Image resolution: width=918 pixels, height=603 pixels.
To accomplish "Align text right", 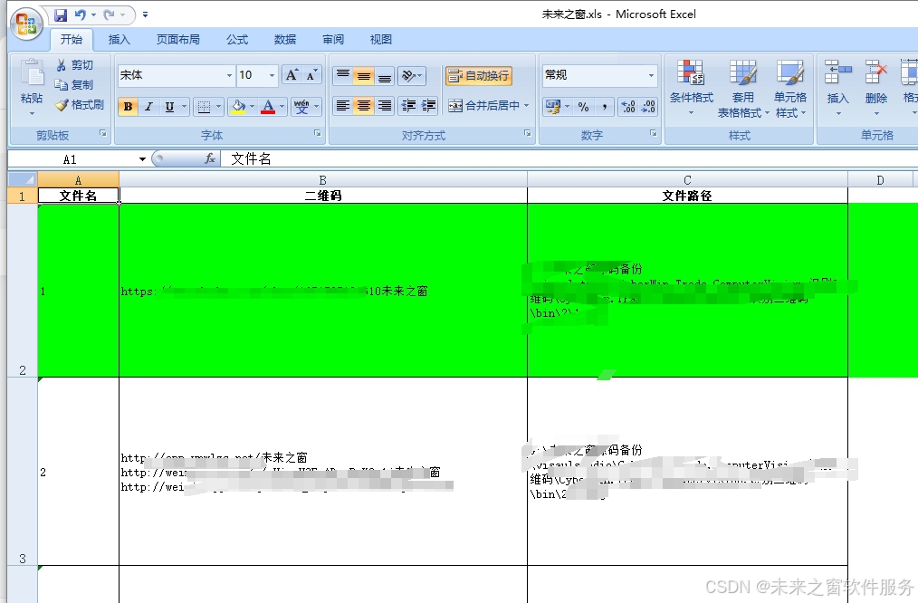I will click(384, 105).
